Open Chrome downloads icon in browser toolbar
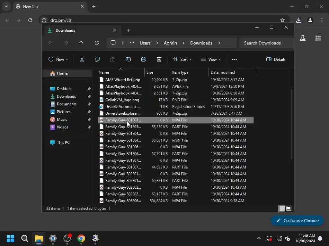Viewport: 329px width, 246px height. coord(299,20)
